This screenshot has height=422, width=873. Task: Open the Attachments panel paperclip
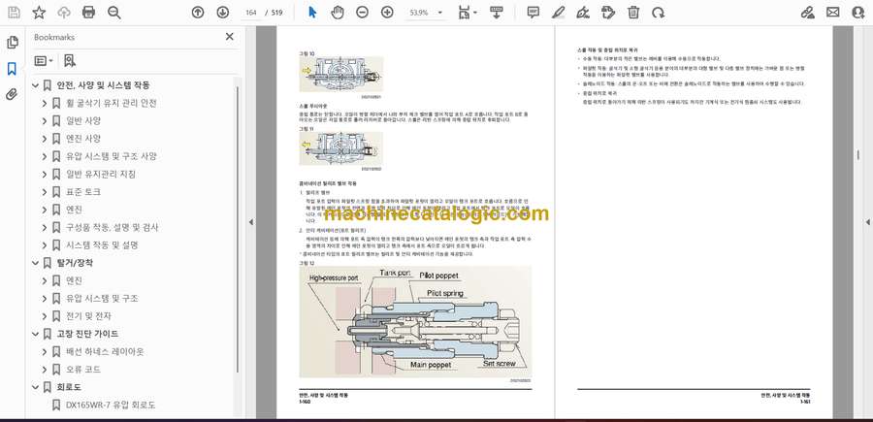12,95
